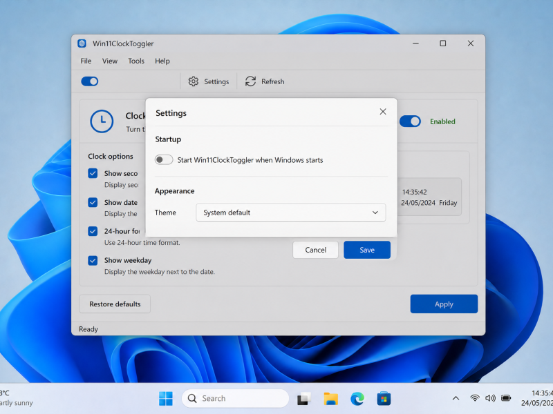
Task: Click Restore defaults button
Action: coord(115,304)
